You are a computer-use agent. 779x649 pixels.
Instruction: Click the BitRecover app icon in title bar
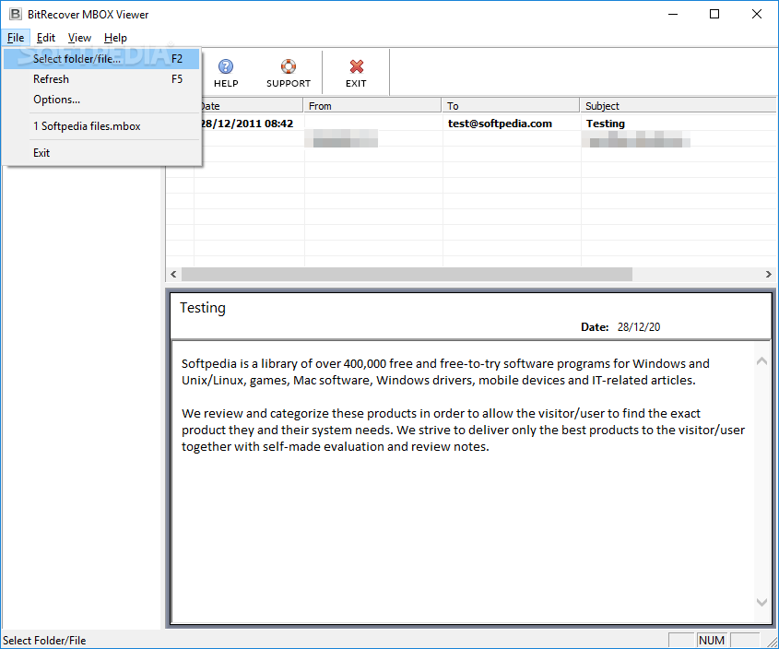click(x=16, y=14)
